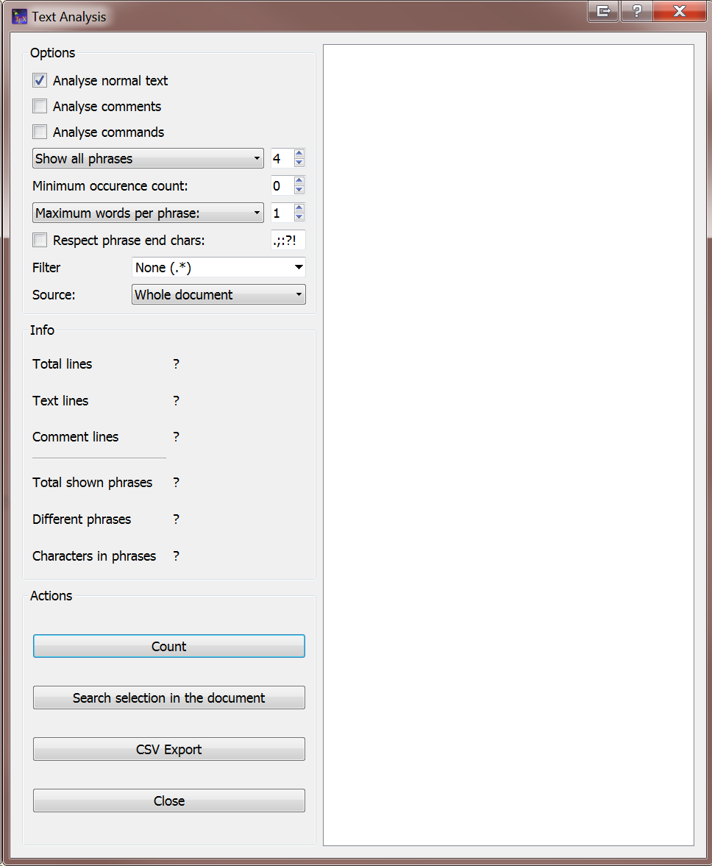Click the help question mark button
The height and width of the screenshot is (866, 712).
click(636, 11)
